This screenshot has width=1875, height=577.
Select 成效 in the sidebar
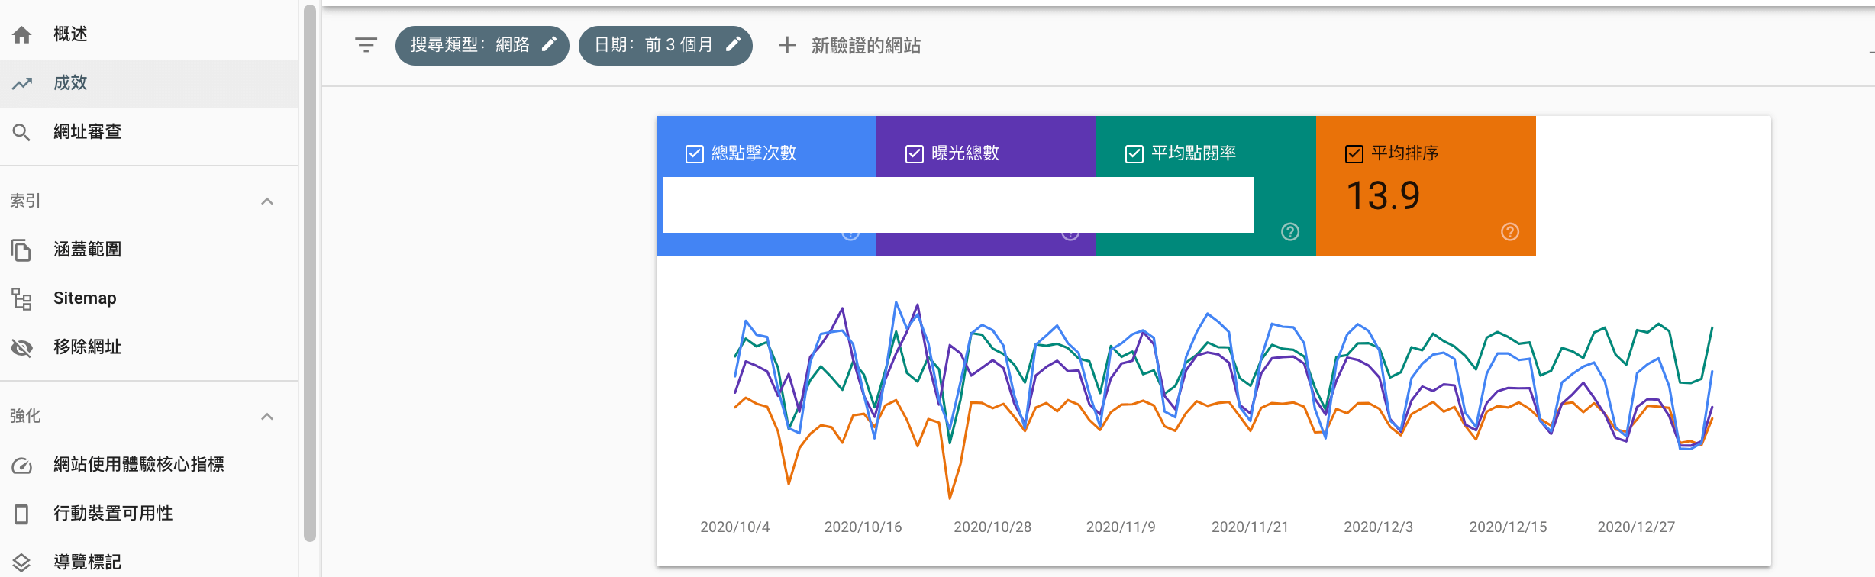tap(149, 83)
